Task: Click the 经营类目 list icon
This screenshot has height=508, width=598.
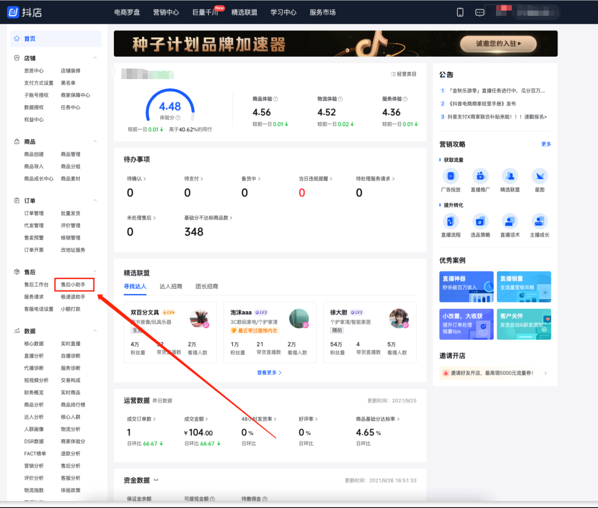Action: pyautogui.click(x=393, y=74)
